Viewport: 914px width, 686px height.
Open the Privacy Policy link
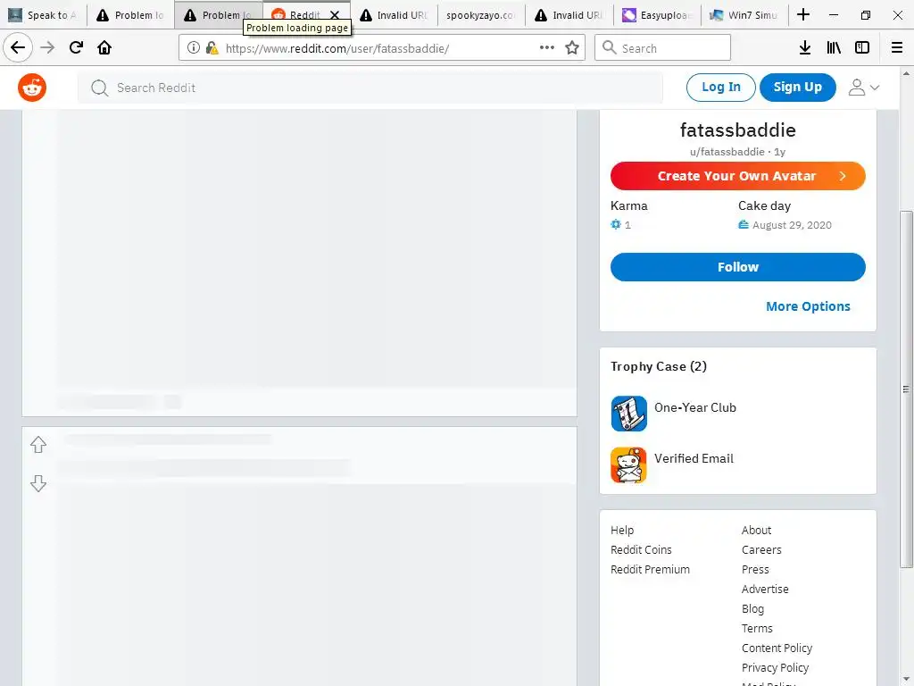point(776,668)
